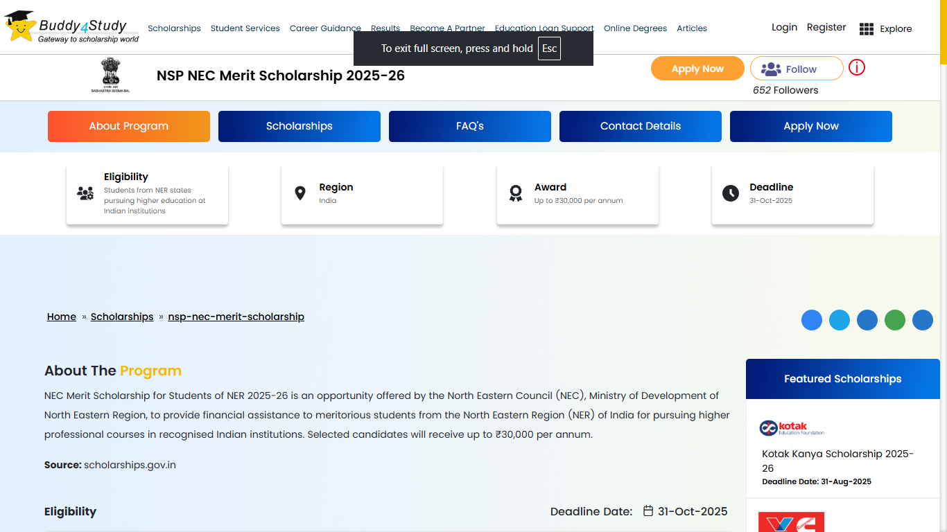The width and height of the screenshot is (947, 532).
Task: Open the Articles nav link
Action: pos(692,28)
